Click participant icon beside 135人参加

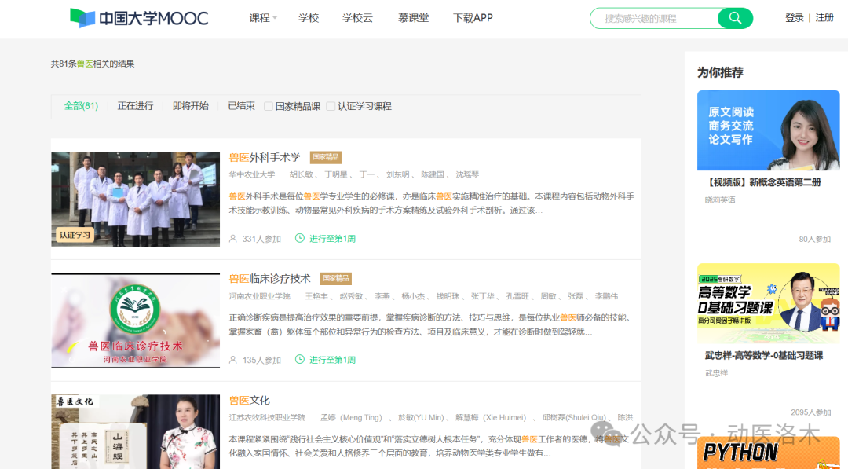point(233,360)
